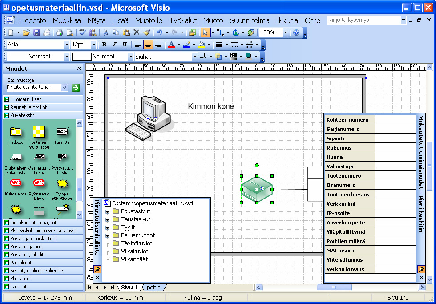Click the pin icon of Mukautetut ominaisuudet panel
The image size is (436, 304).
421,269
